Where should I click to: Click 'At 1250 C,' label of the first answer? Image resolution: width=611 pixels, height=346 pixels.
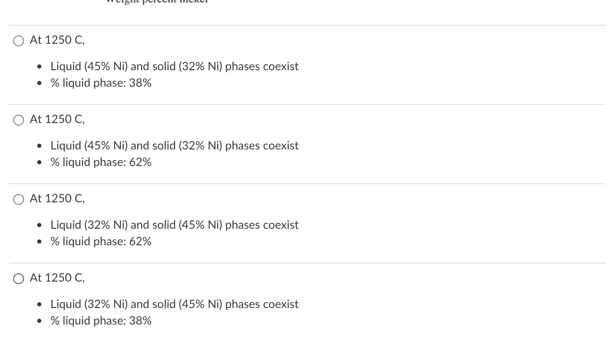57,40
